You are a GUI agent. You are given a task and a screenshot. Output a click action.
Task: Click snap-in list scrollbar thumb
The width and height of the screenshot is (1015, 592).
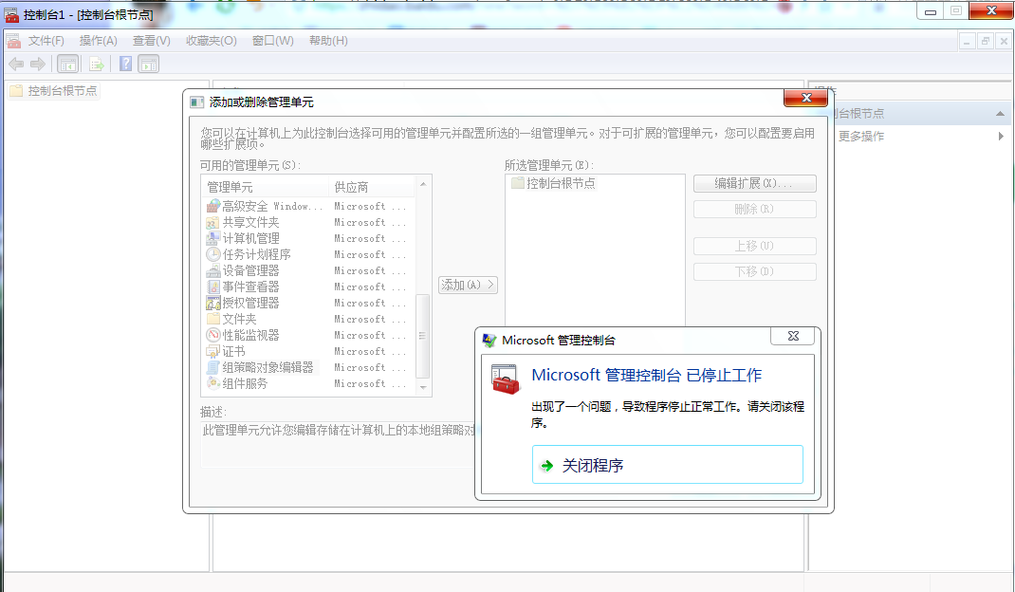[x=423, y=336]
